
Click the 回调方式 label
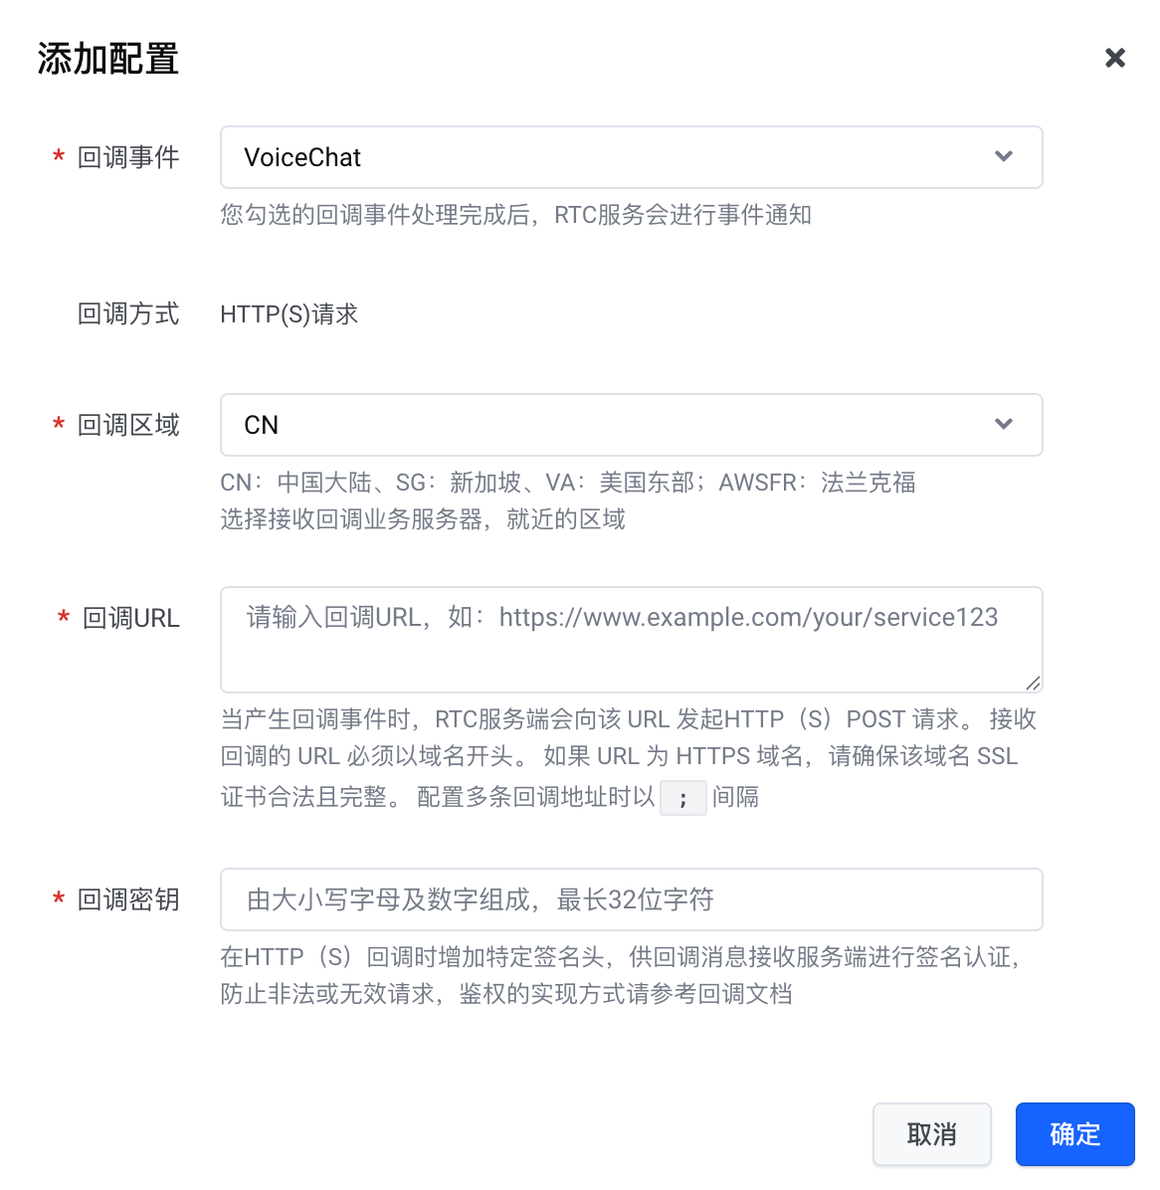(x=128, y=314)
